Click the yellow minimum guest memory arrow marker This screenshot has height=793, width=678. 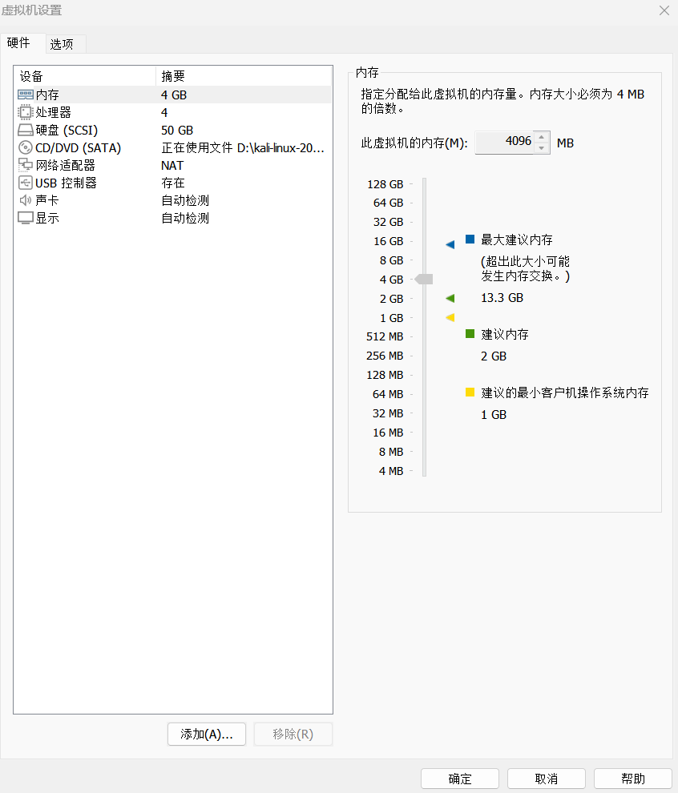[450, 318]
